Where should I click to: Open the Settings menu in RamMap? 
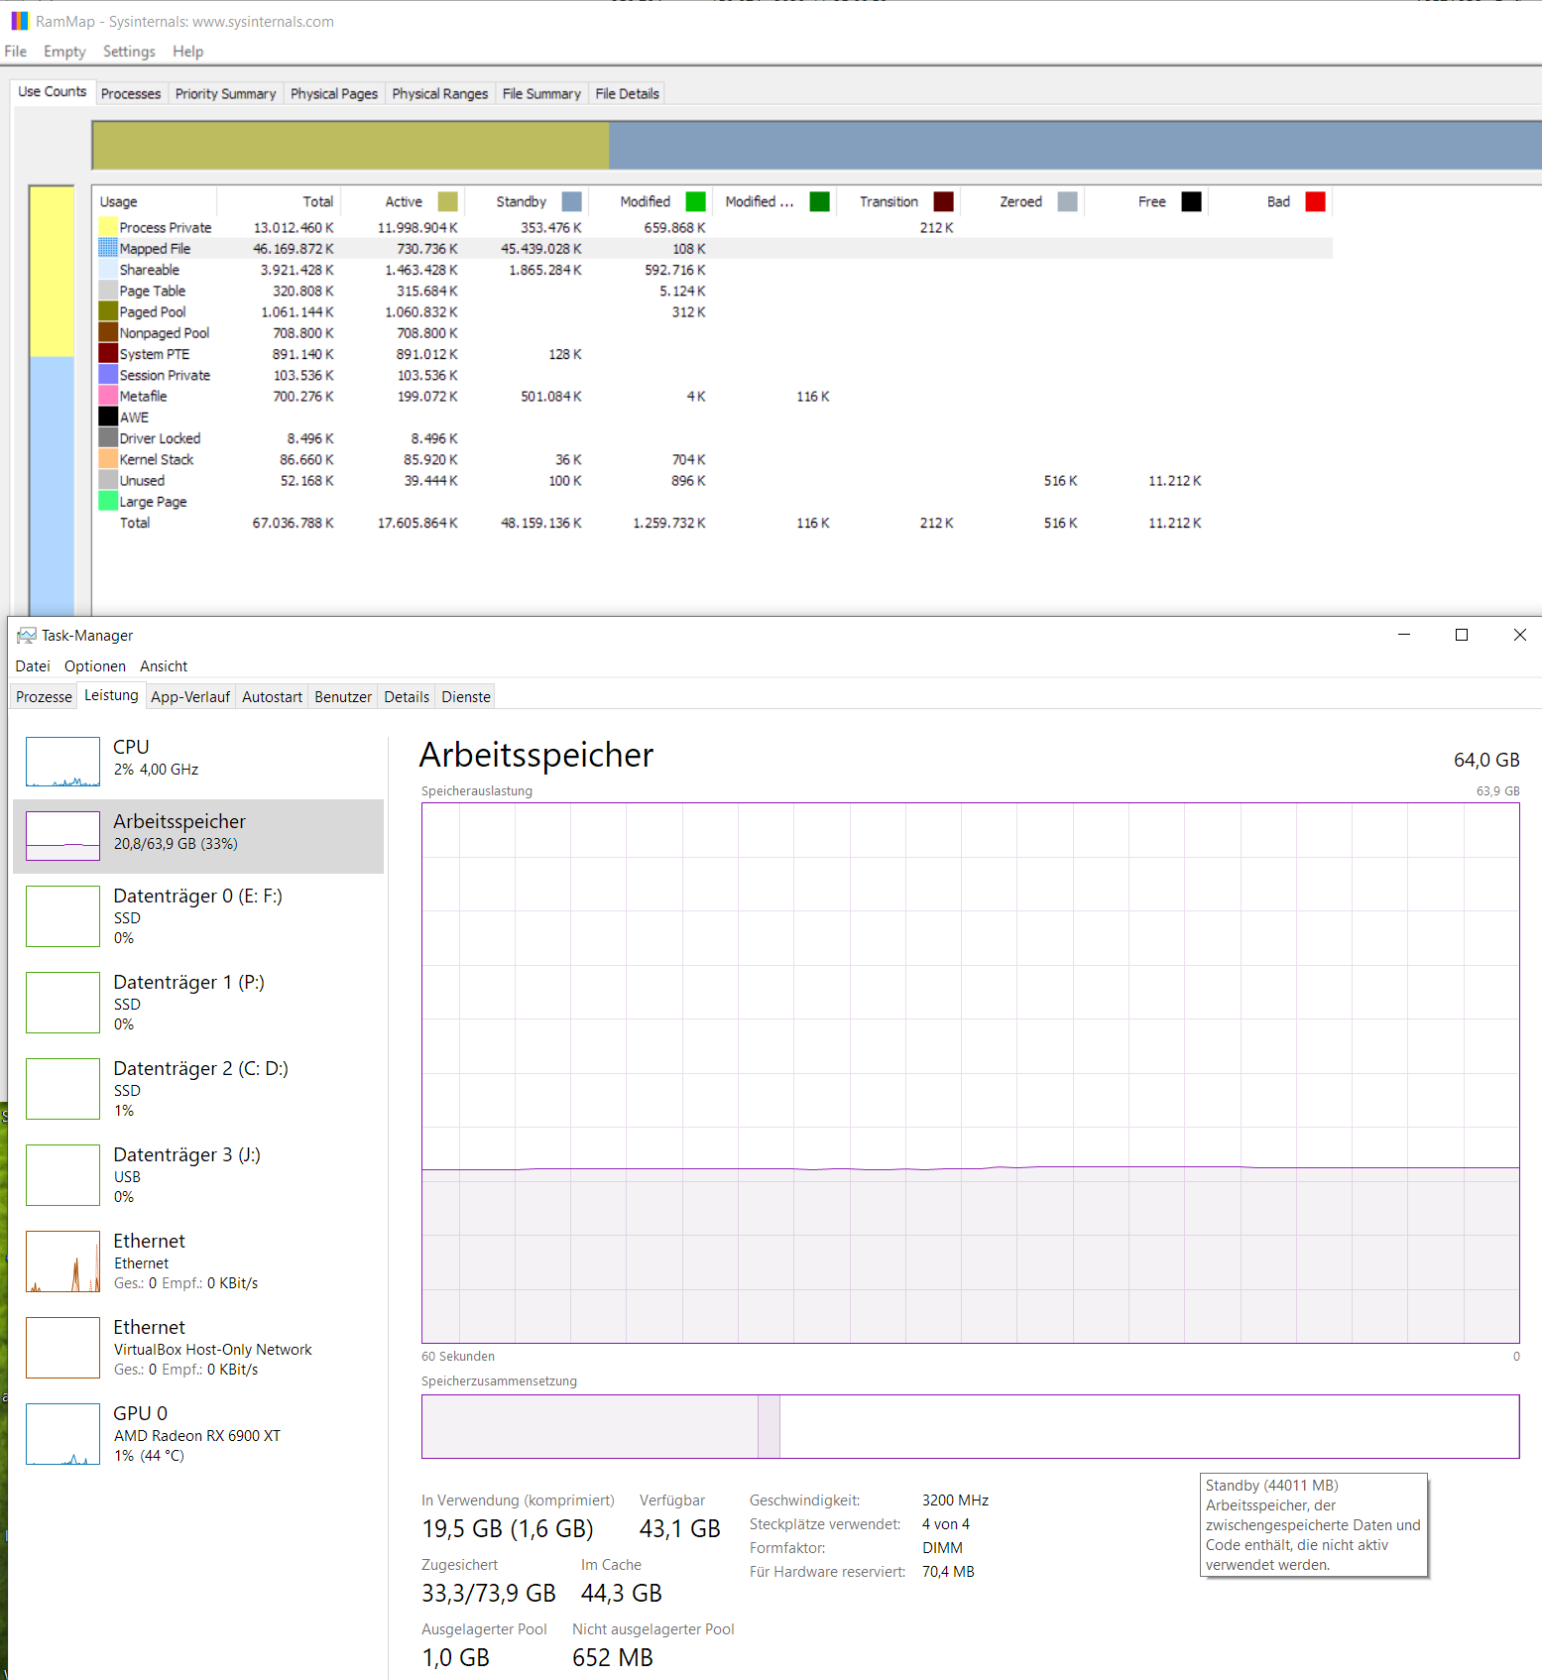click(x=129, y=52)
